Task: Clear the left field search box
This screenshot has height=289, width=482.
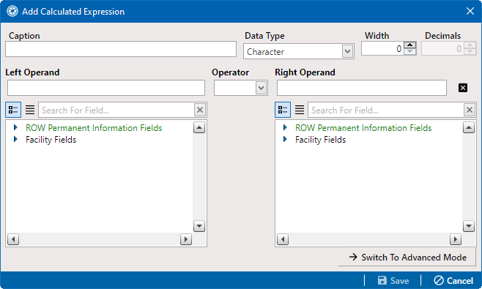Action: click(x=200, y=110)
